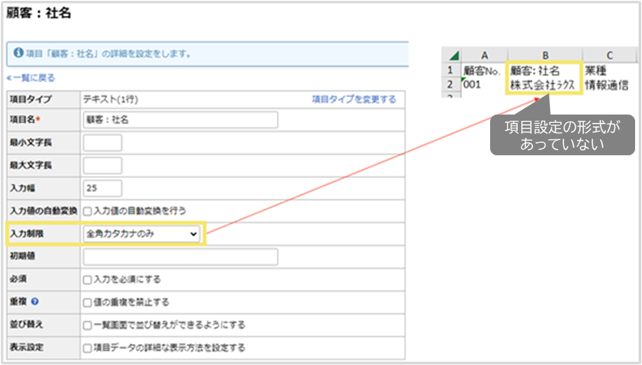The height and width of the screenshot is (365, 642).
Task: Click cell containing 株式会社ﾗｸｽ
Action: [x=543, y=85]
